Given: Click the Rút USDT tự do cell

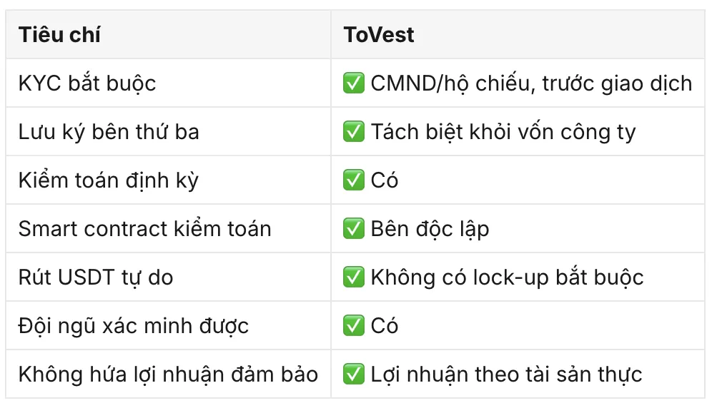Looking at the screenshot, I should pyautogui.click(x=169, y=277).
